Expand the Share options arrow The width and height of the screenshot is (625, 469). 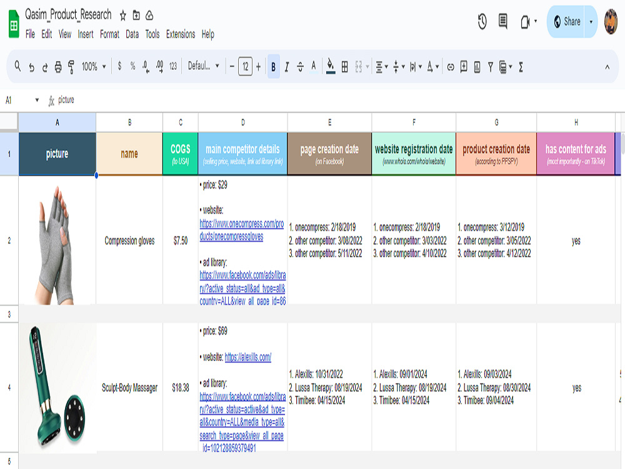click(x=591, y=21)
